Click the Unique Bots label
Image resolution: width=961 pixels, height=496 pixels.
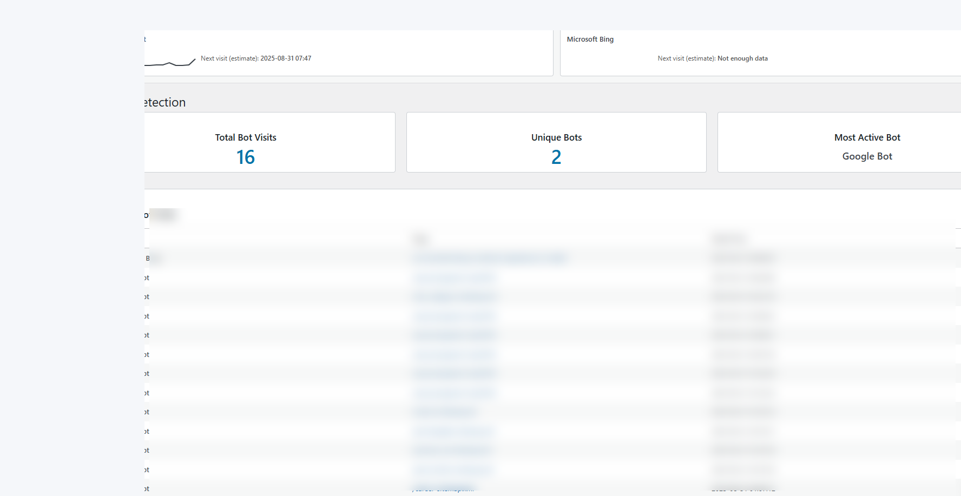556,137
